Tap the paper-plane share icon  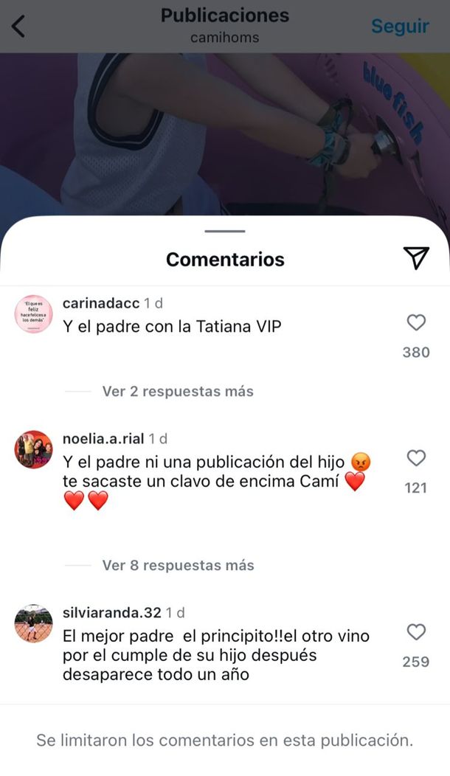click(416, 258)
